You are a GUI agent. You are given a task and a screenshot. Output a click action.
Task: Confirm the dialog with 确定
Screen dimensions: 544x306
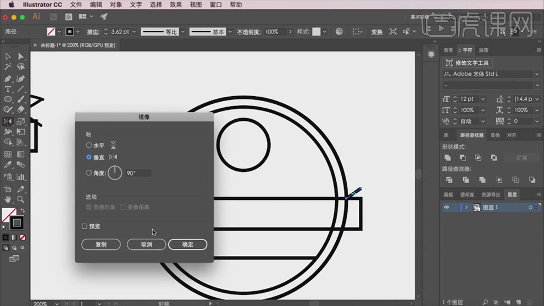(x=187, y=244)
